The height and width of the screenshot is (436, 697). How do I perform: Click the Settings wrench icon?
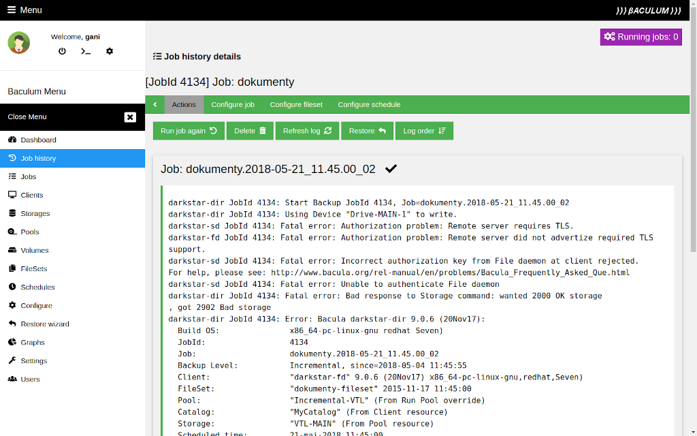click(12, 360)
